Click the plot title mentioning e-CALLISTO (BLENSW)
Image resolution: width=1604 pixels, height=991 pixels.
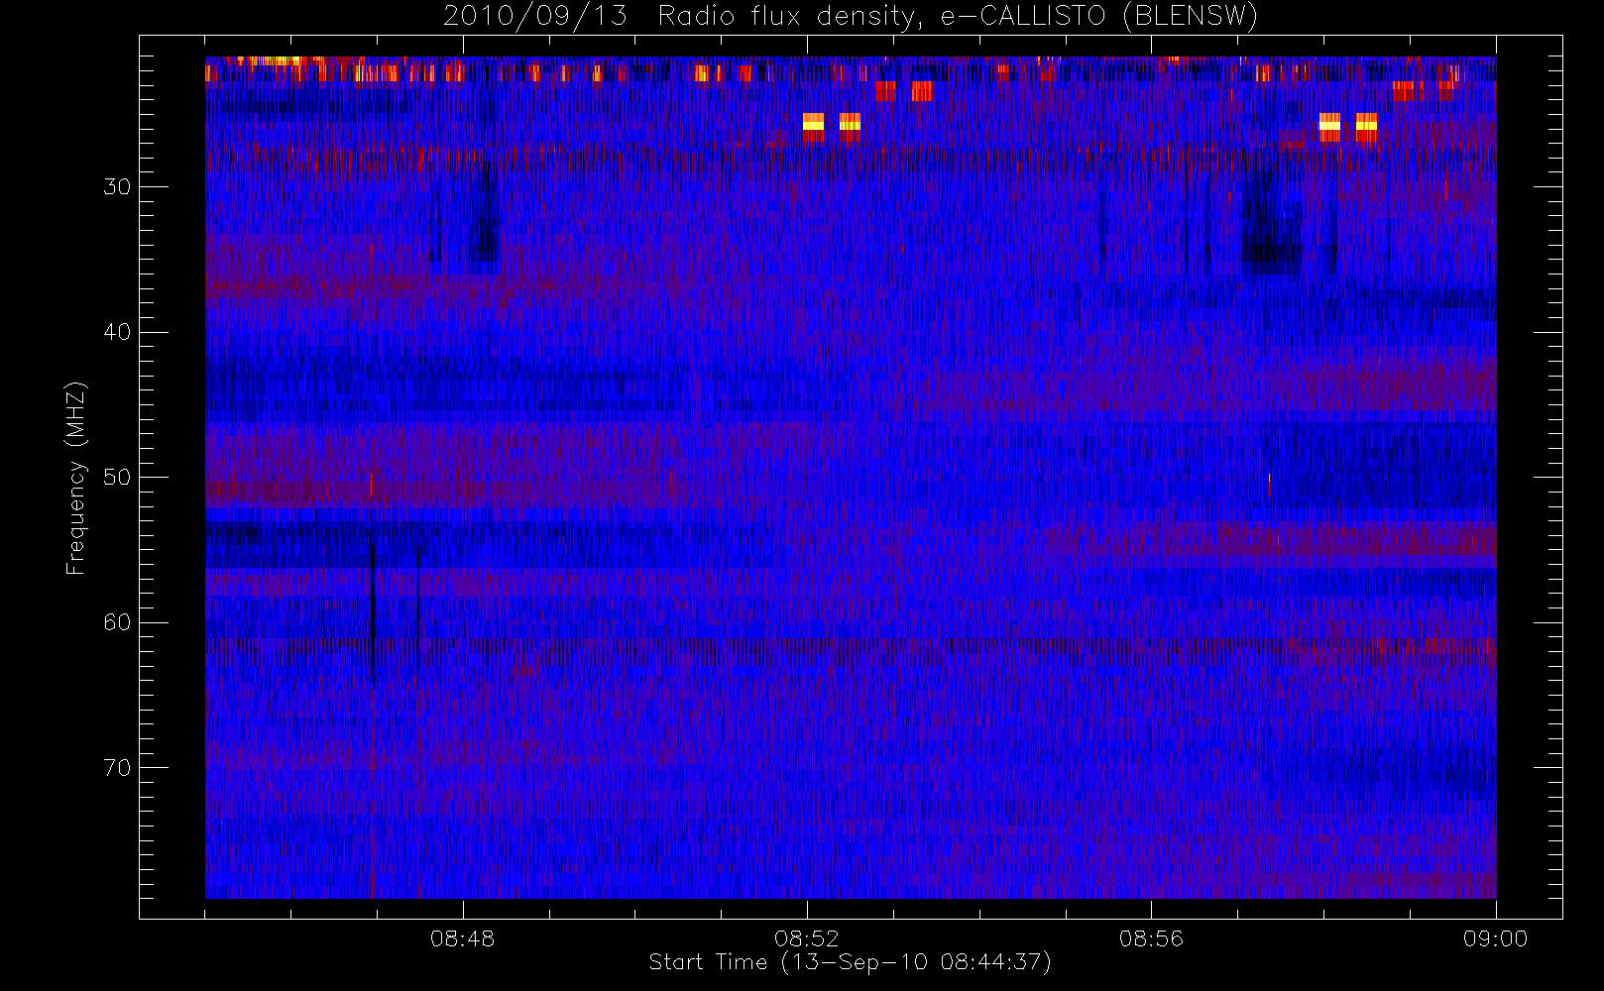coord(851,17)
